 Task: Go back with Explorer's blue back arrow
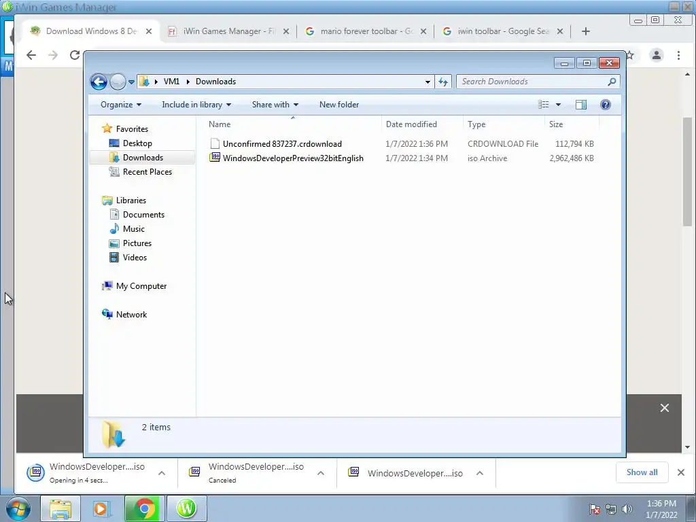pos(99,82)
